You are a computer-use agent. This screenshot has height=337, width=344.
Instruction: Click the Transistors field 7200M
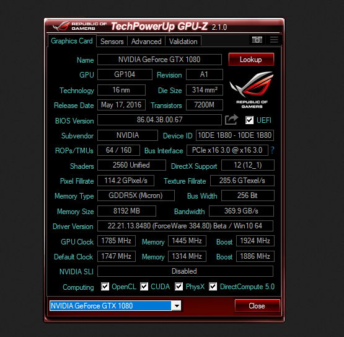pos(205,105)
